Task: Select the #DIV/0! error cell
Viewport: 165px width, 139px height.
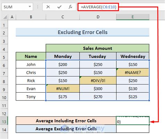Action: click(98, 80)
